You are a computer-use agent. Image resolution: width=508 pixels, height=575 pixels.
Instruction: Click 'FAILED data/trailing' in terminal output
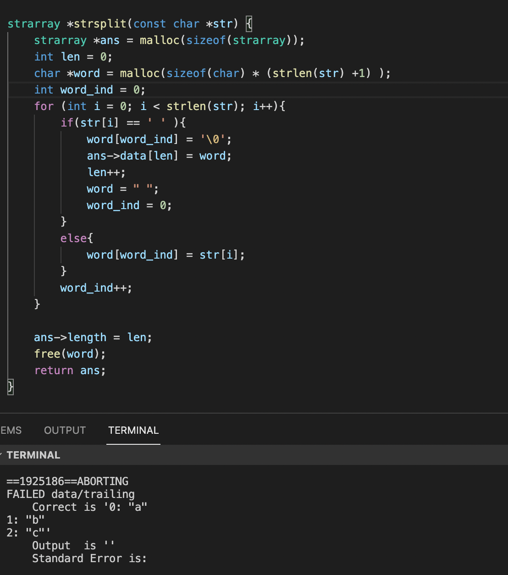pyautogui.click(x=71, y=494)
